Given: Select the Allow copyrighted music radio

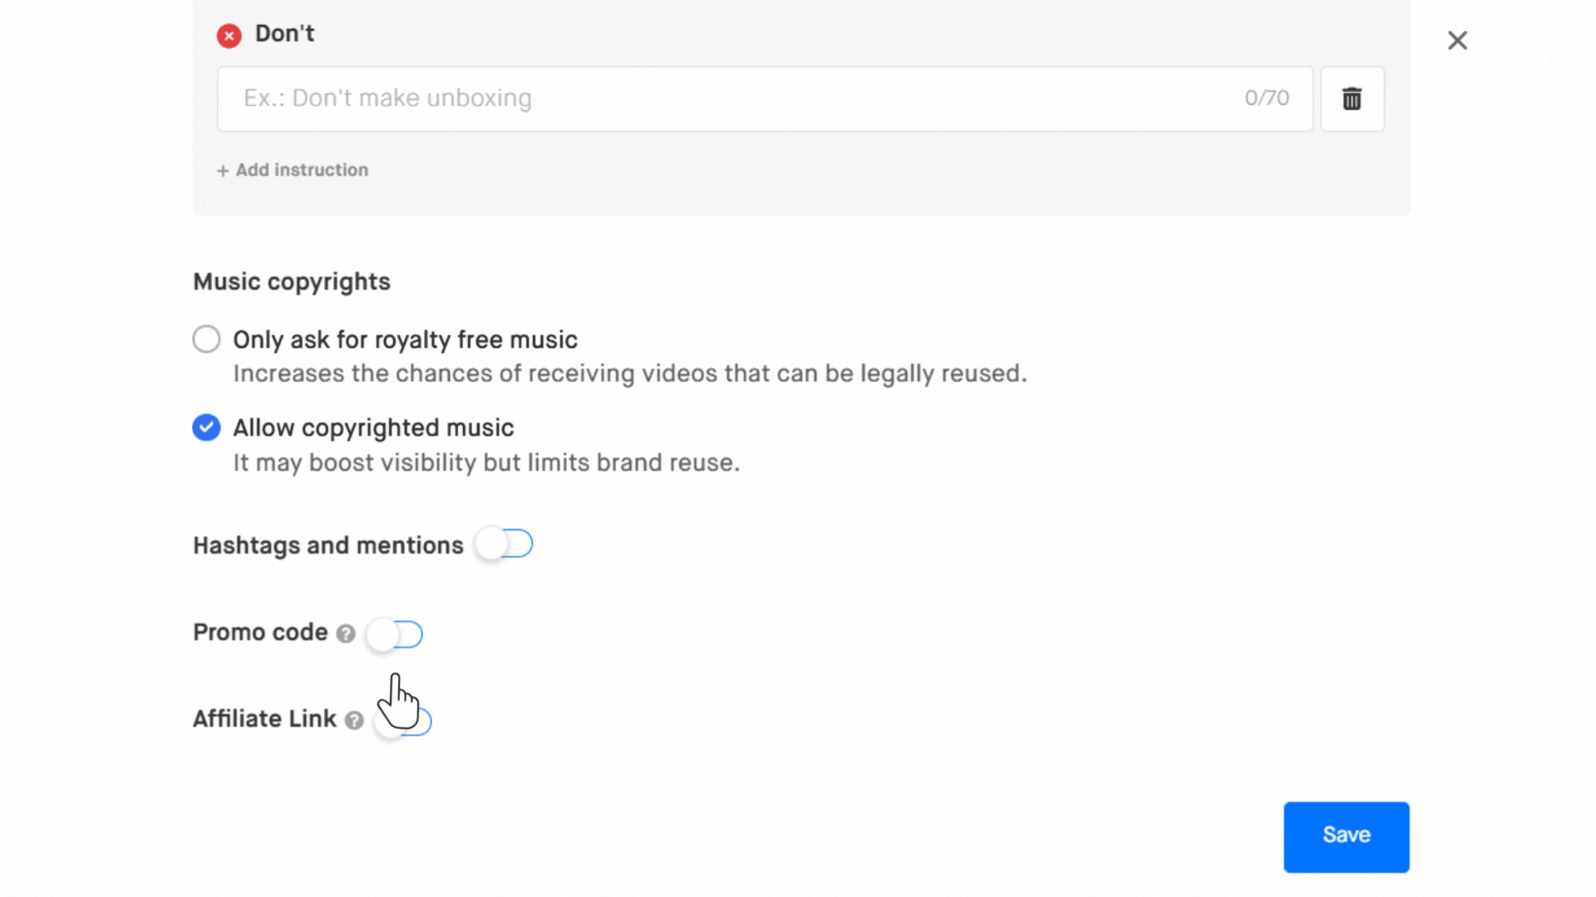Looking at the screenshot, I should 207,428.
